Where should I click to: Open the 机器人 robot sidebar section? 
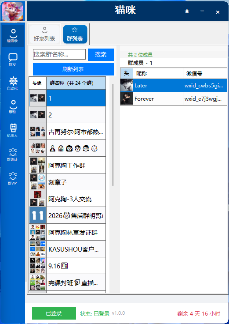coord(13,131)
